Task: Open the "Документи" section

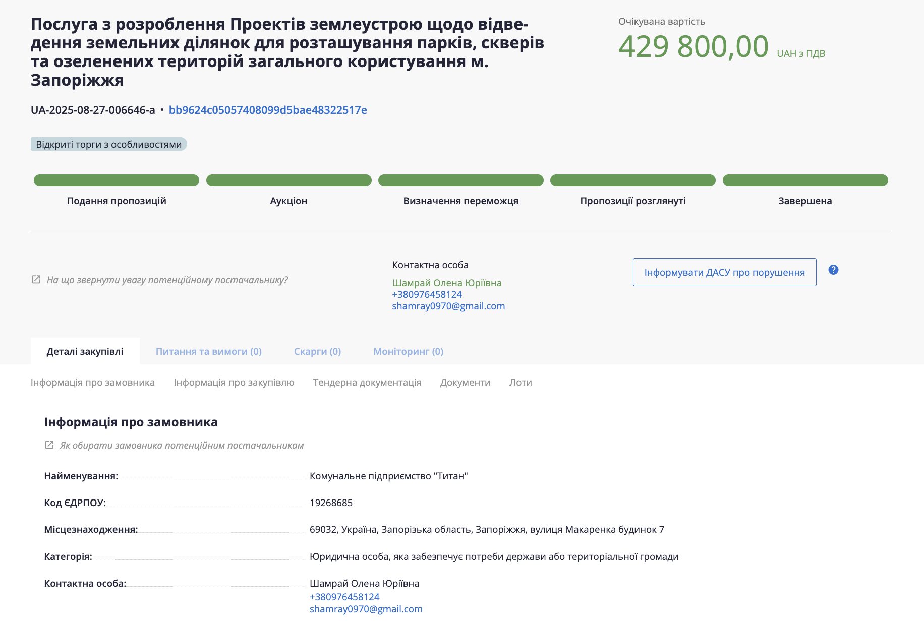Action: pos(465,382)
